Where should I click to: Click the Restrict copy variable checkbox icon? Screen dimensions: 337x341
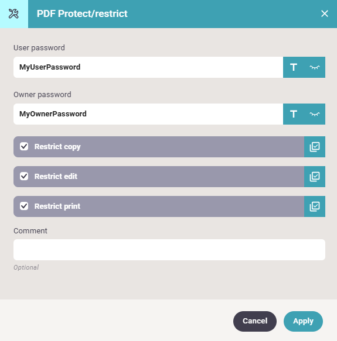tap(315, 147)
